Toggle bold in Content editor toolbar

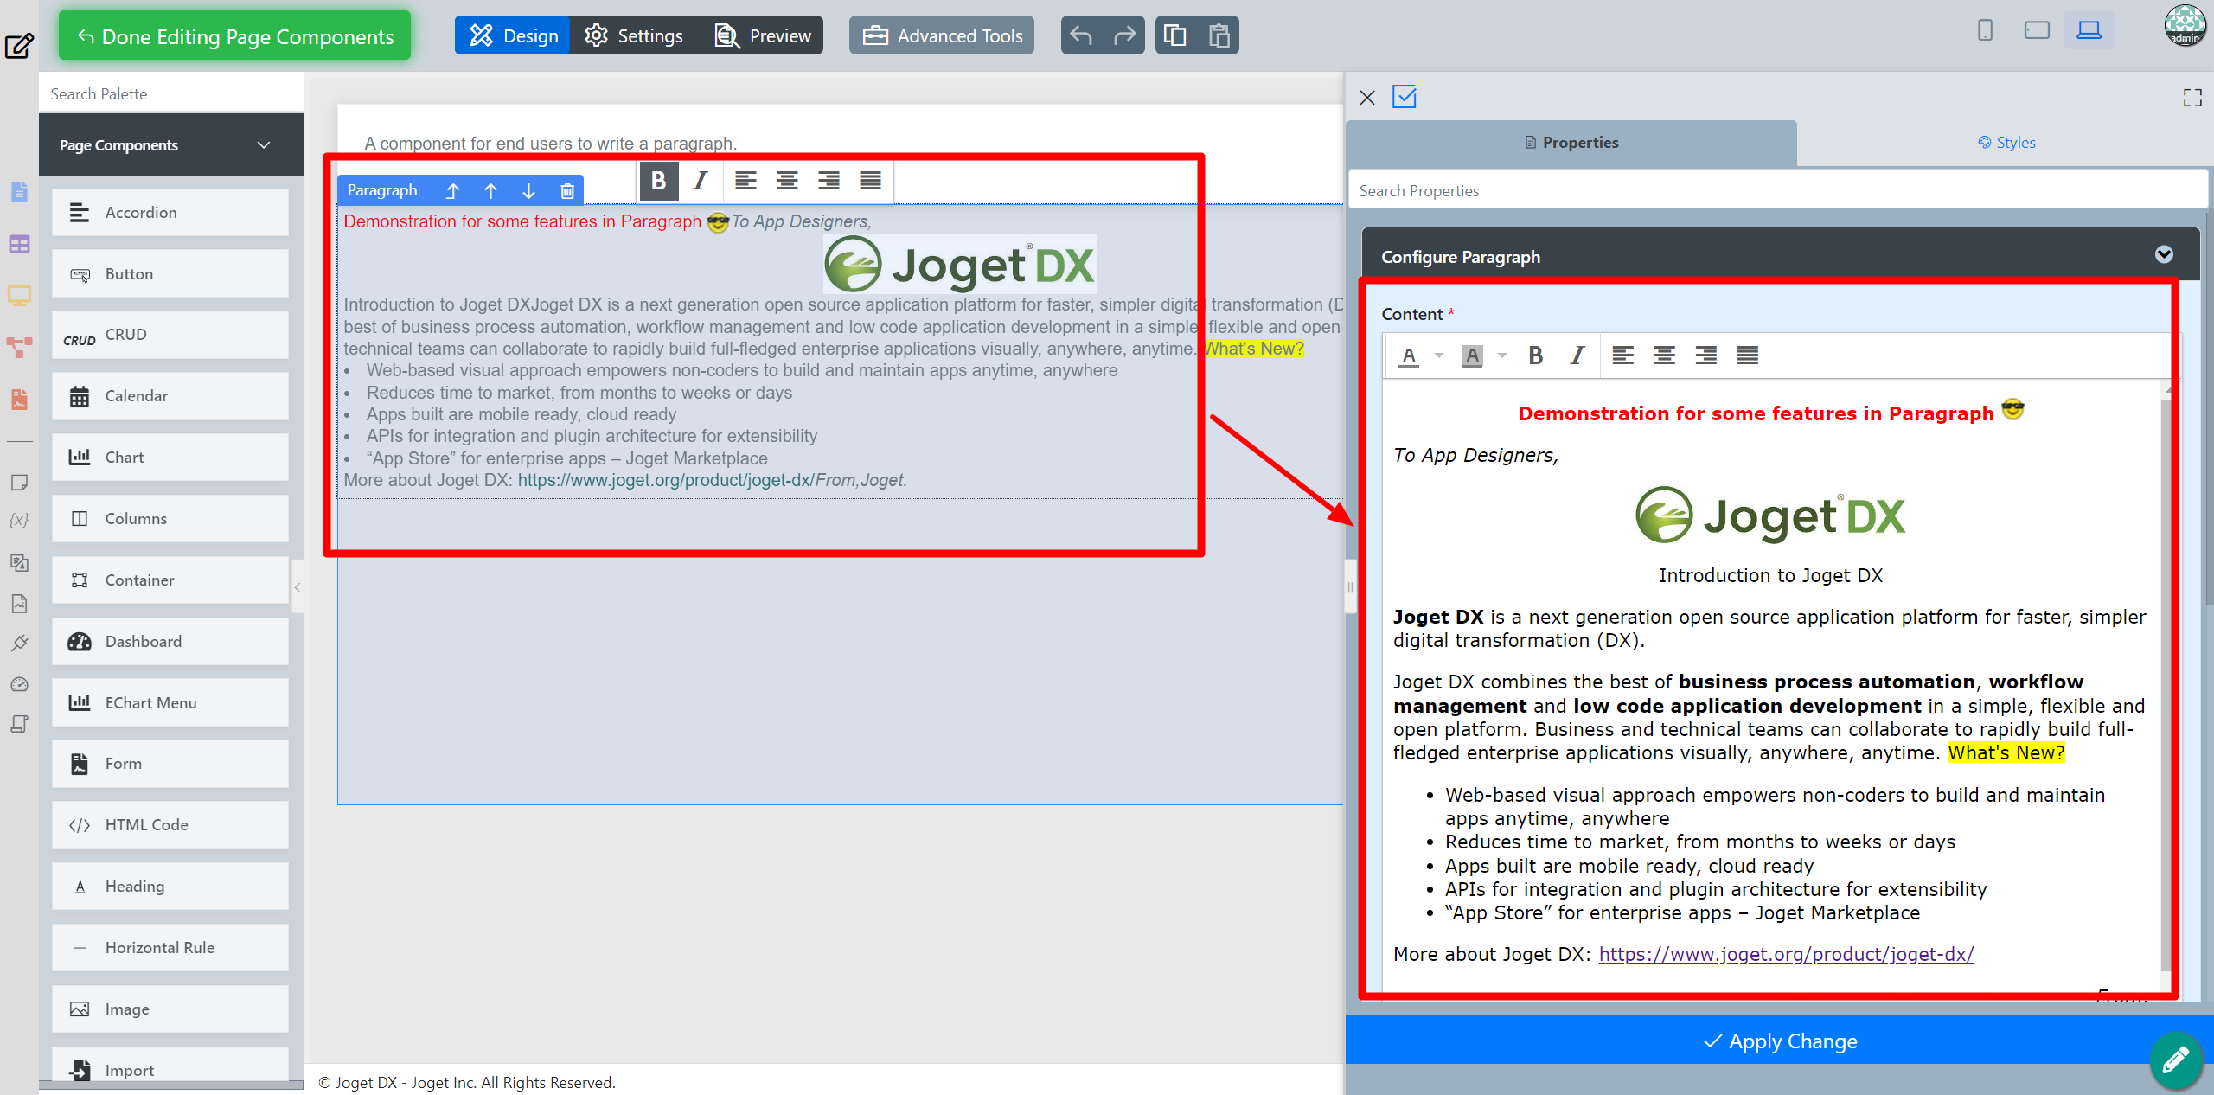click(1535, 355)
